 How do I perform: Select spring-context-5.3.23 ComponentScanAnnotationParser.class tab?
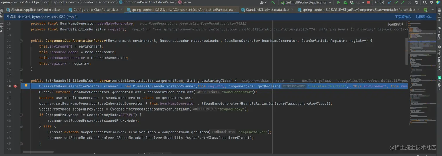pos(182,10)
